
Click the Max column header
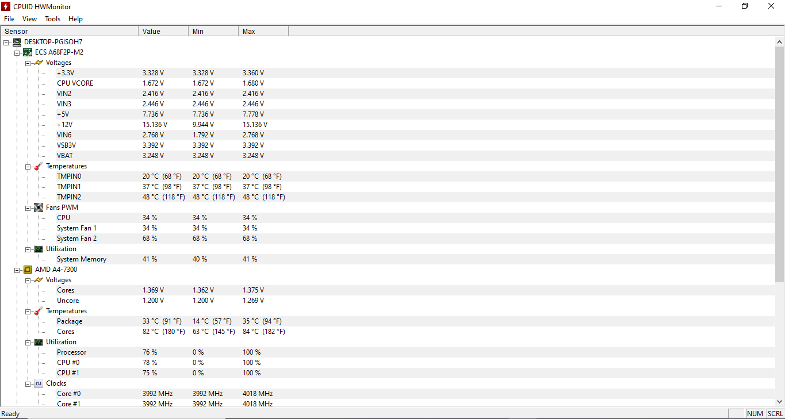click(263, 31)
